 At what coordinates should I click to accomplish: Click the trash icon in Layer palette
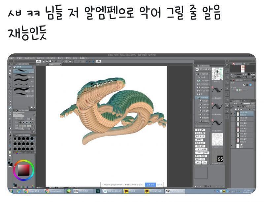pos(254,110)
